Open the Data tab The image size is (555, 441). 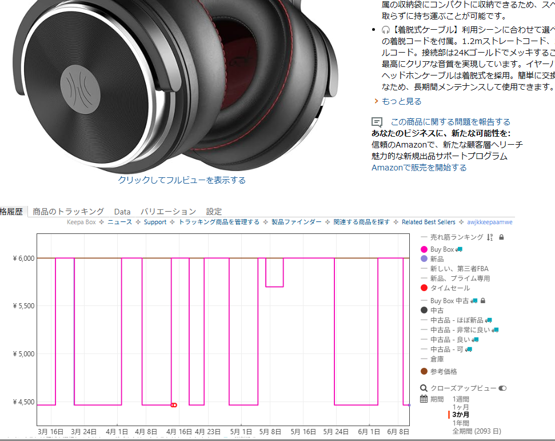[x=122, y=212]
